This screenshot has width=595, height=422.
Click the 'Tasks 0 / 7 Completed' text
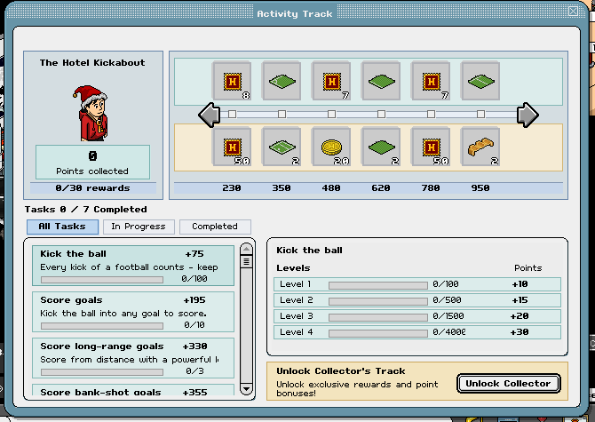86,210
